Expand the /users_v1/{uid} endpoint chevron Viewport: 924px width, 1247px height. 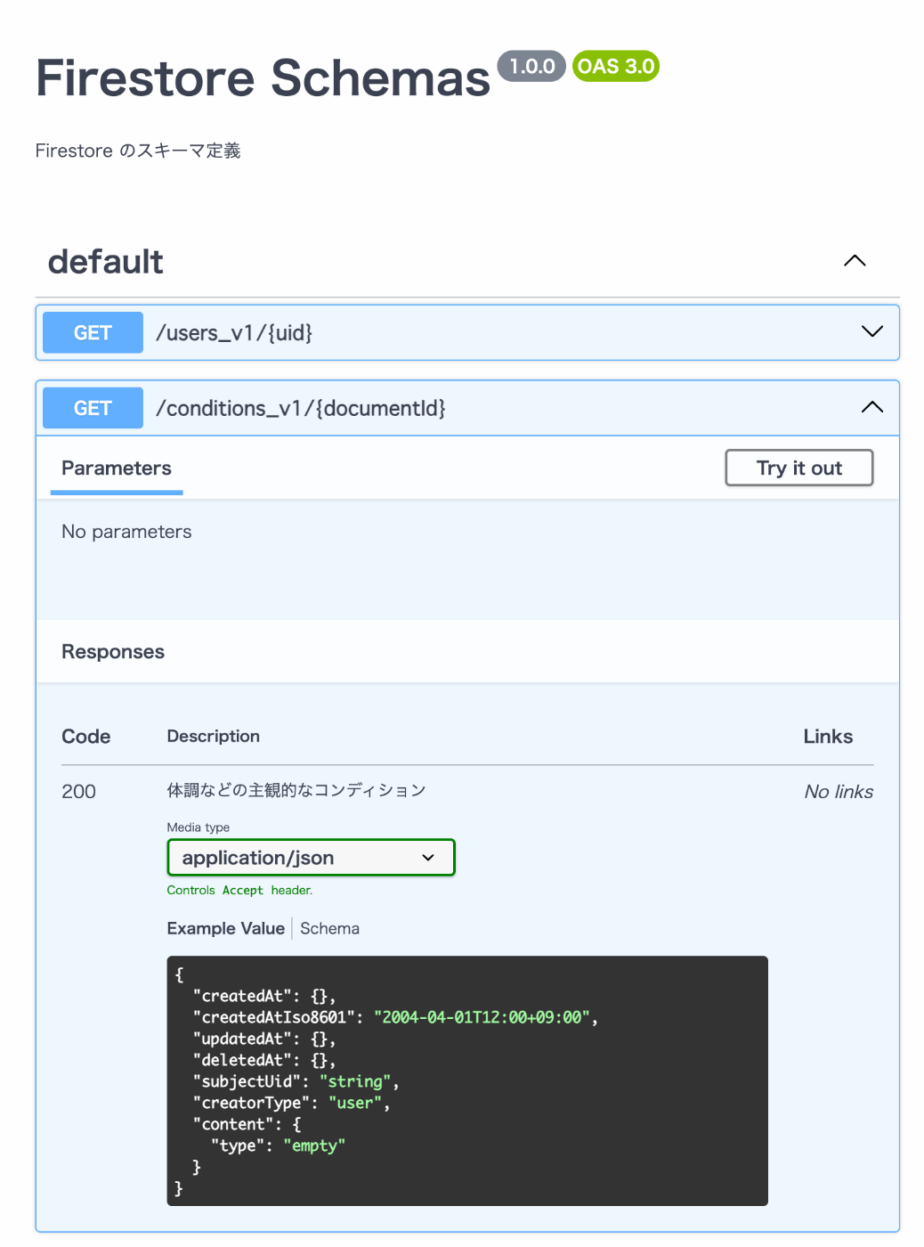click(872, 331)
